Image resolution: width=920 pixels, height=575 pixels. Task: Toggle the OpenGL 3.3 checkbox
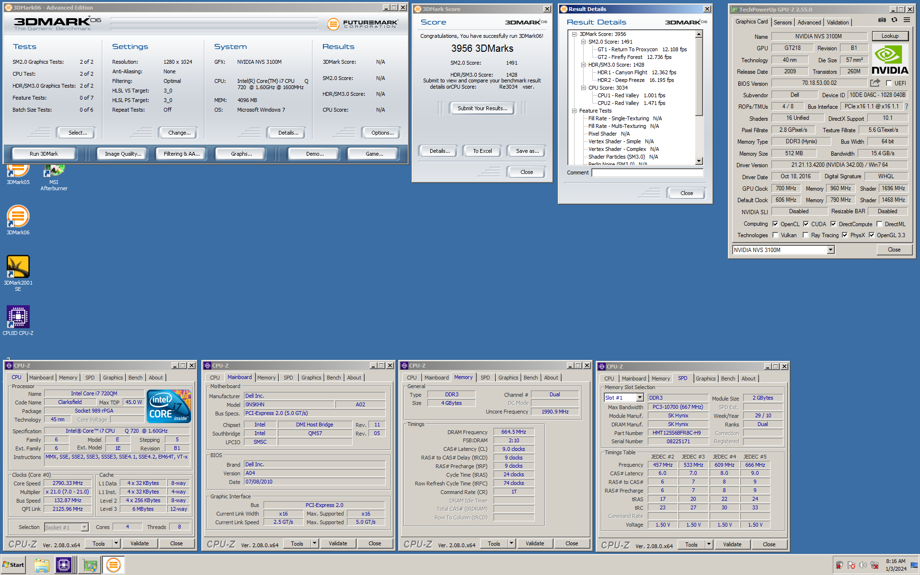tap(872, 235)
